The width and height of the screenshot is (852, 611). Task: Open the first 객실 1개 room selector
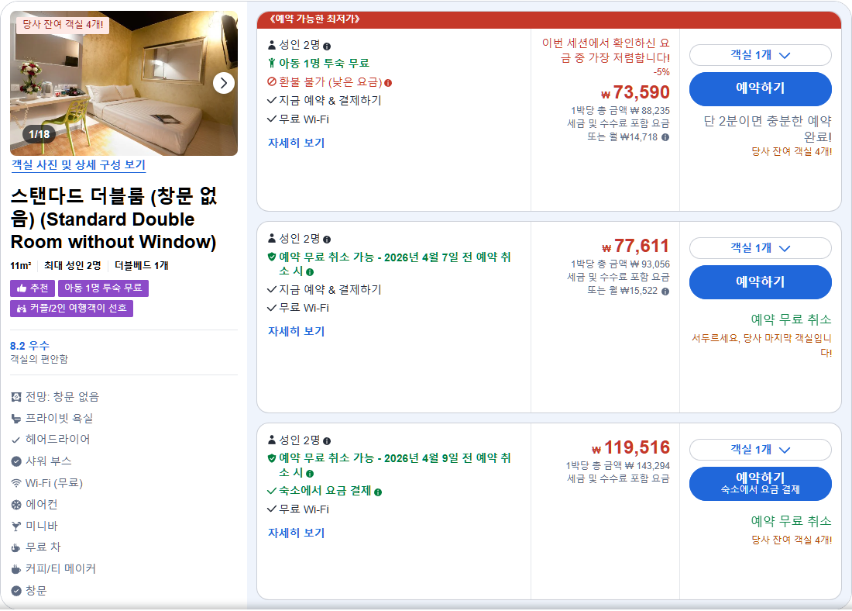(760, 54)
